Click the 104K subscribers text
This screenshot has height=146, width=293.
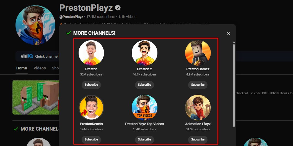click(x=144, y=129)
